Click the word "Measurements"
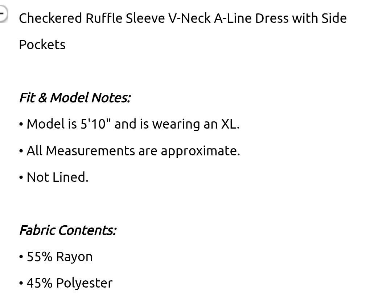The height and width of the screenshot is (297, 370). 90,151
